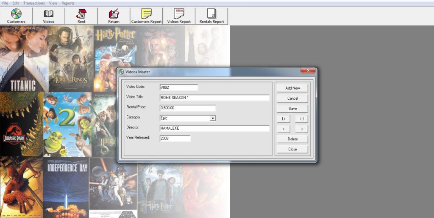Open the Reports menu
The width and height of the screenshot is (434, 218).
tap(68, 3)
